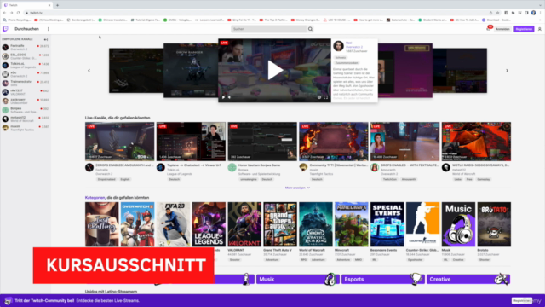Open Grand Theft Auto V category cover

pyautogui.click(x=280, y=224)
